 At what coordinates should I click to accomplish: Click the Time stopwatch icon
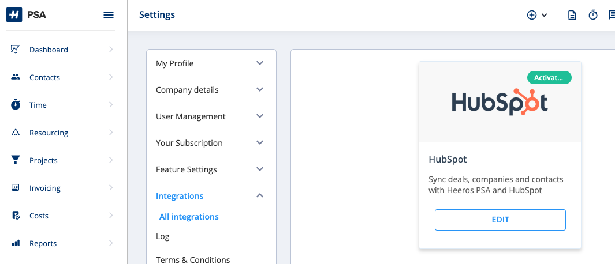[15, 104]
